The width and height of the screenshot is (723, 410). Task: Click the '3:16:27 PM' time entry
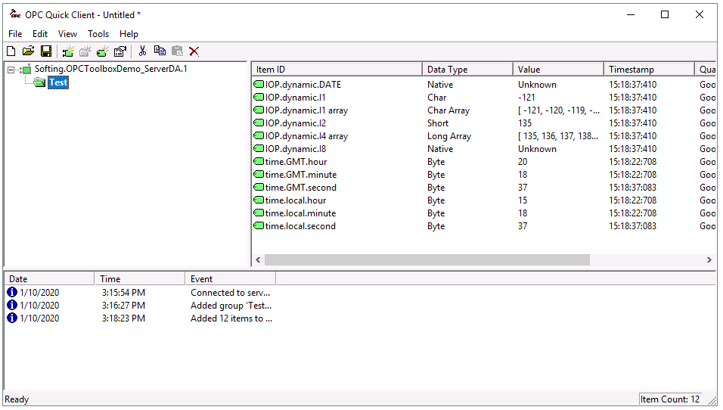click(123, 306)
